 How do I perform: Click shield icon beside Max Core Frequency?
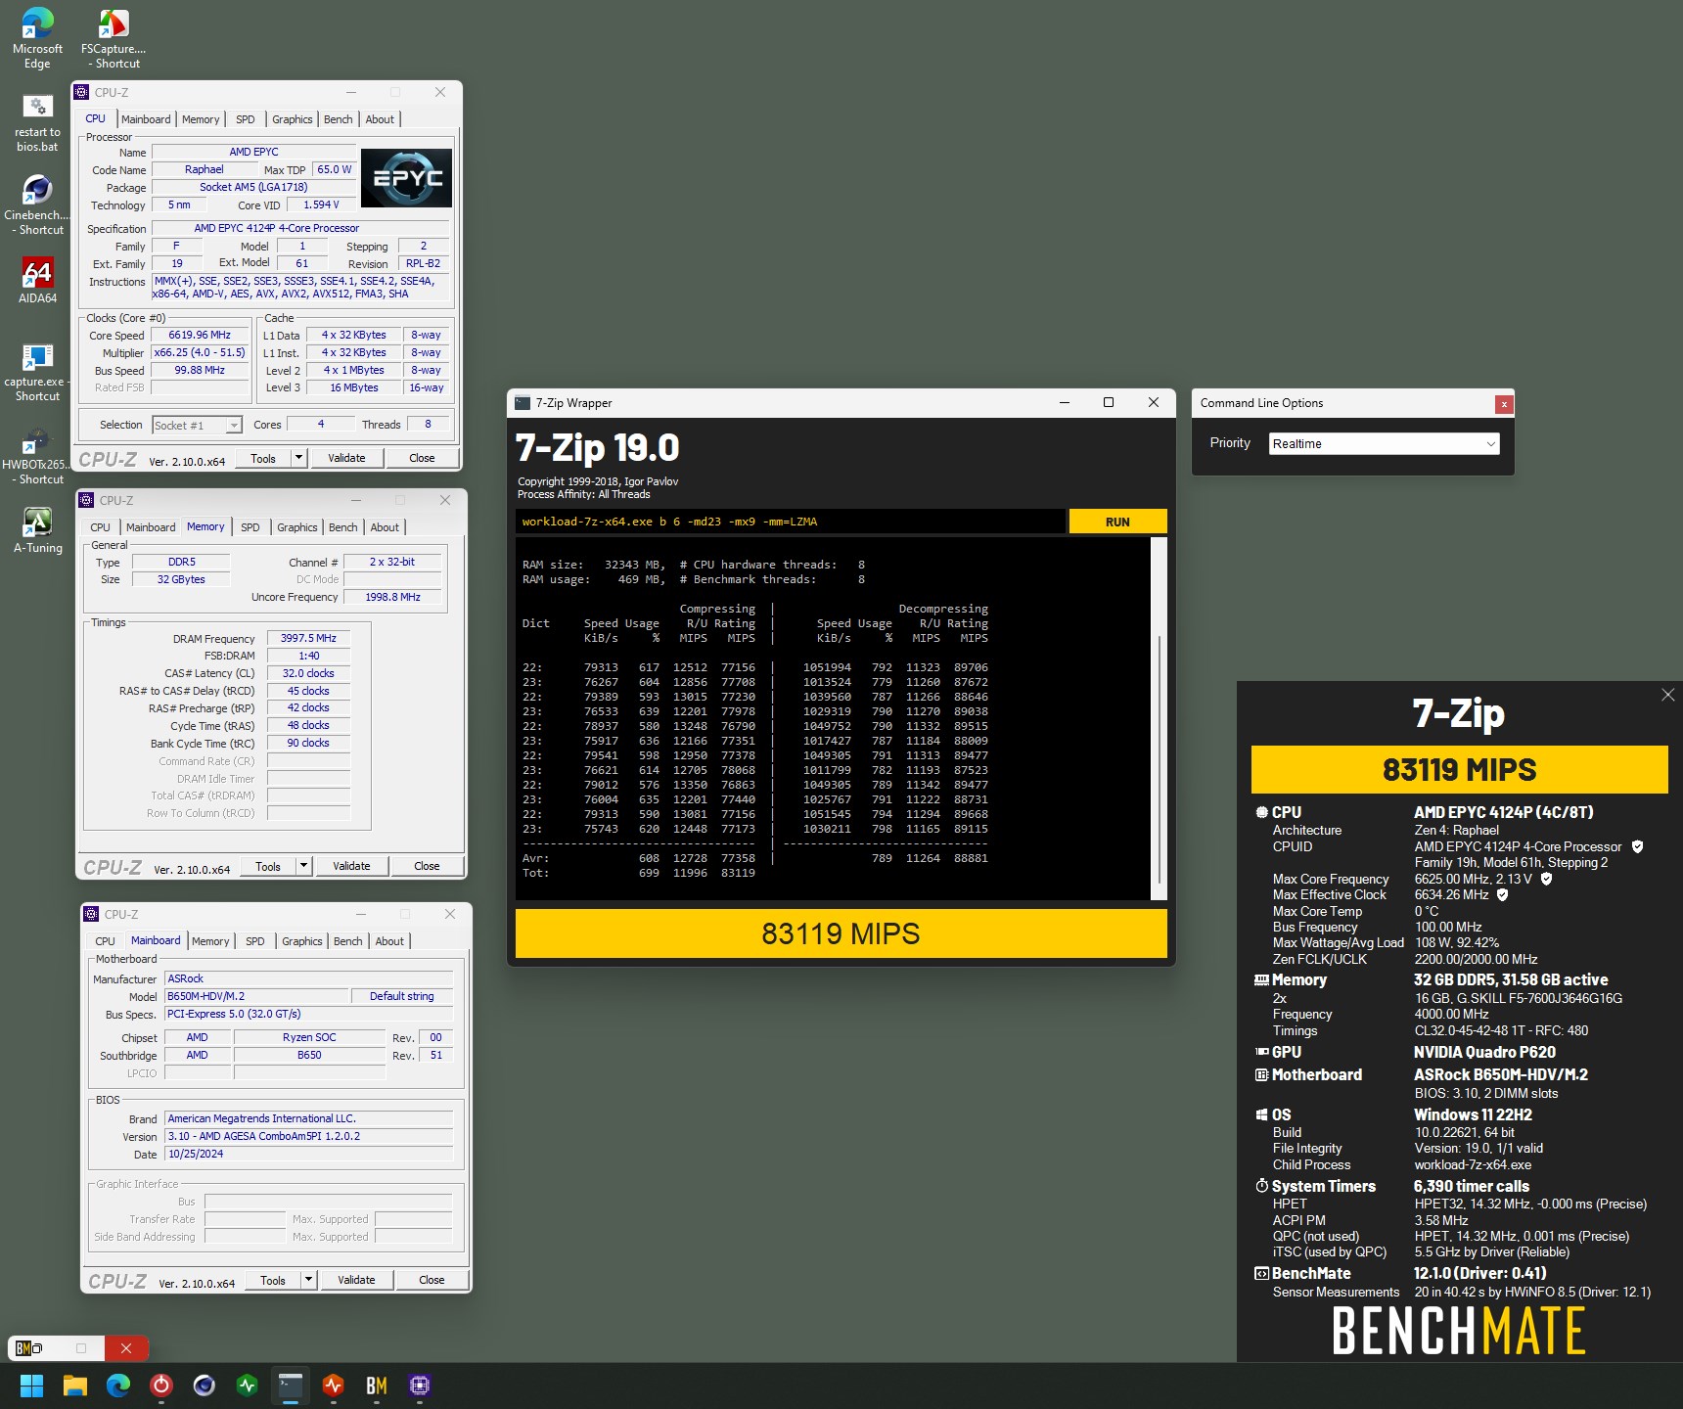point(1546,879)
